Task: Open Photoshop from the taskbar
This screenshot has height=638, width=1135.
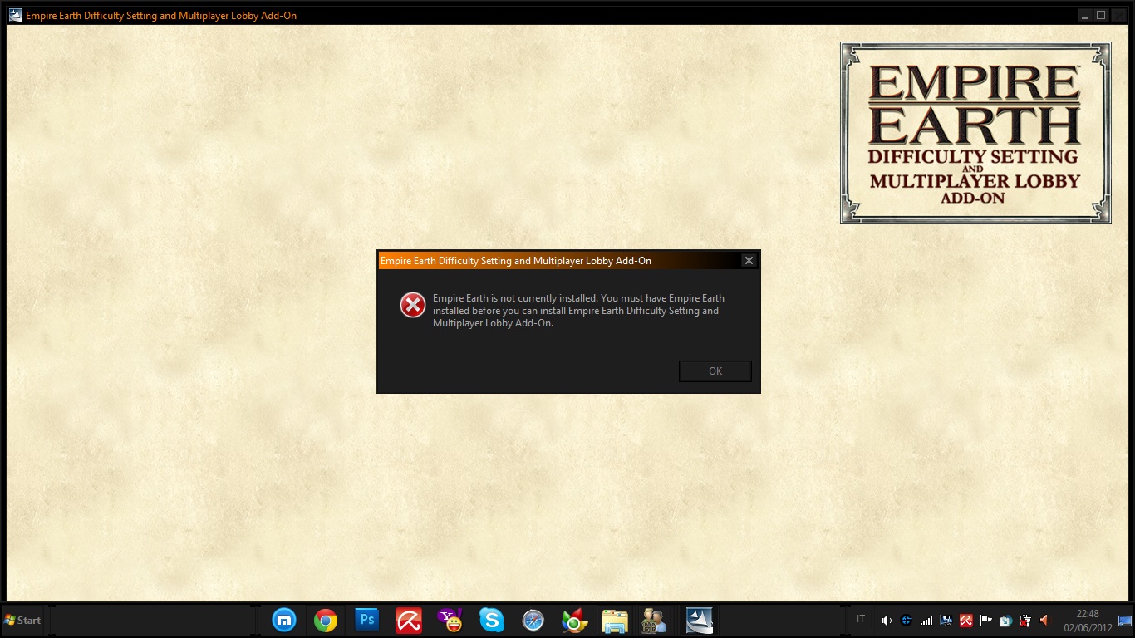Action: coord(366,621)
